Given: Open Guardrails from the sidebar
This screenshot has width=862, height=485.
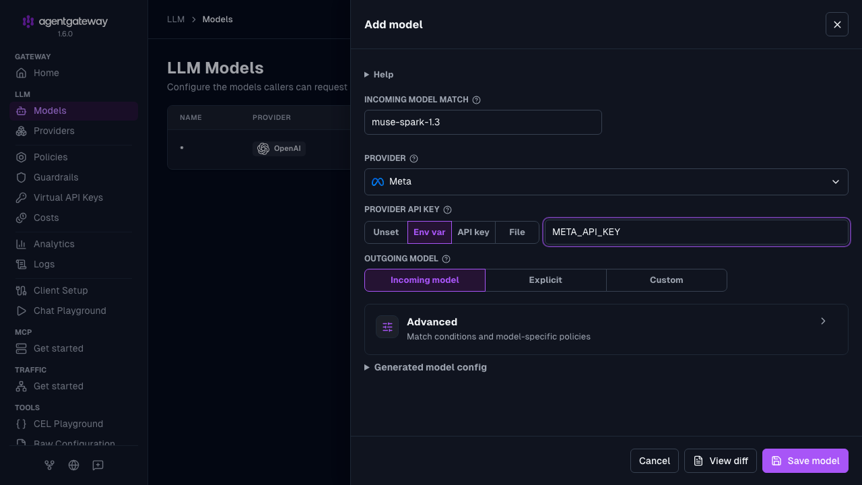Looking at the screenshot, I should (74, 177).
